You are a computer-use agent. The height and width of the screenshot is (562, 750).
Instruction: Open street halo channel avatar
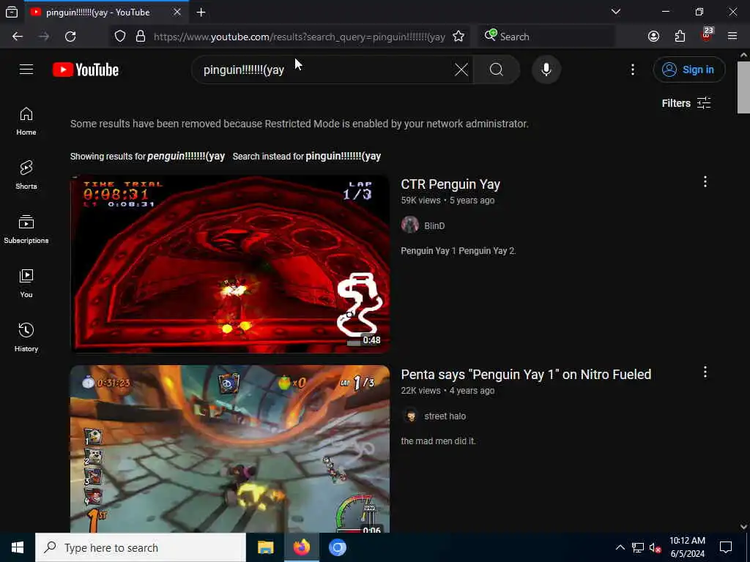410,416
